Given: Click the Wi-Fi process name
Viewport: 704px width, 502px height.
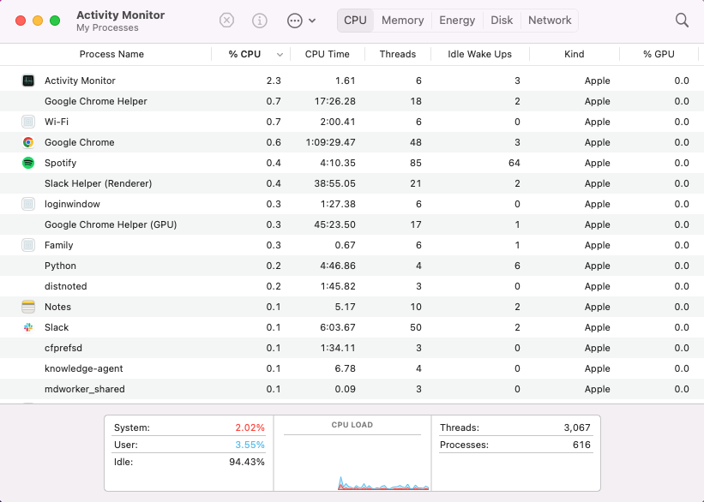Looking at the screenshot, I should pos(57,122).
